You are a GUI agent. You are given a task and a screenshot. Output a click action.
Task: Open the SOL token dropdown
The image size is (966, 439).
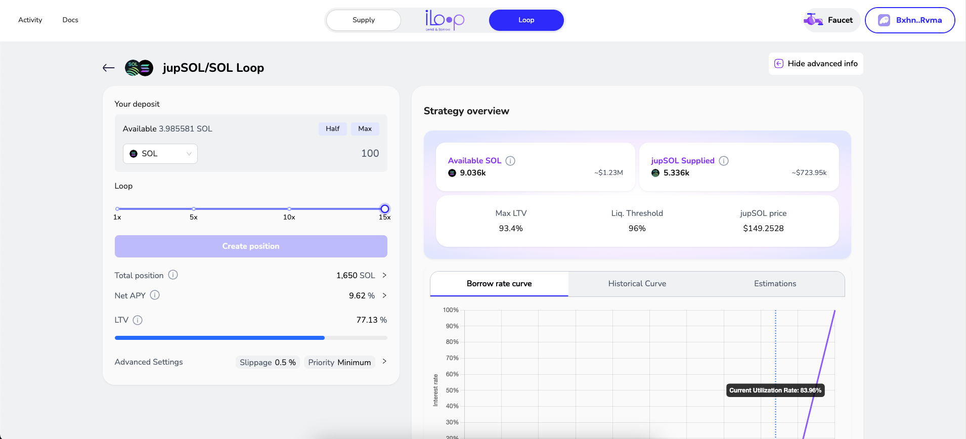pos(160,154)
